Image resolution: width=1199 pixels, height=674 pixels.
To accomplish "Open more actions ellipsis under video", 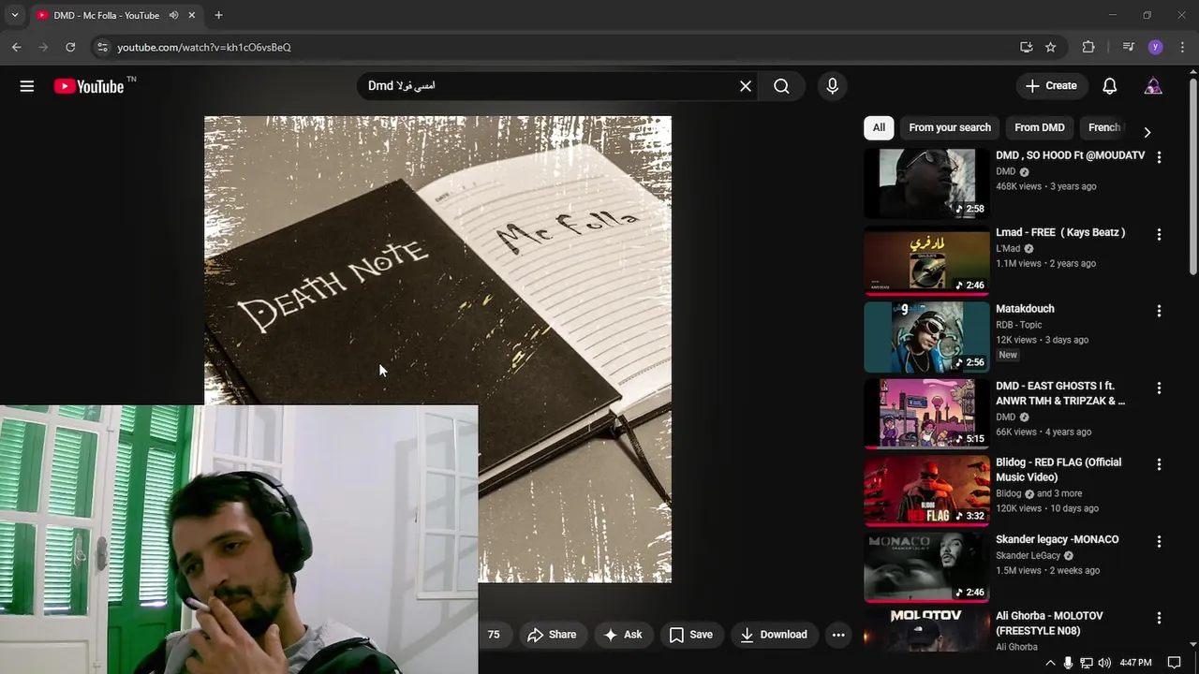I will tap(838, 635).
